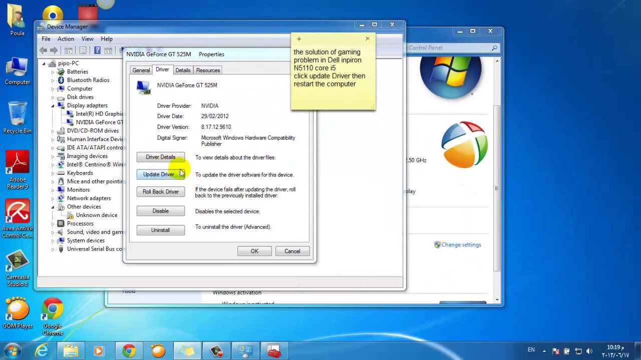Click the EN language indicator
The height and width of the screenshot is (360, 641).
pos(531,350)
